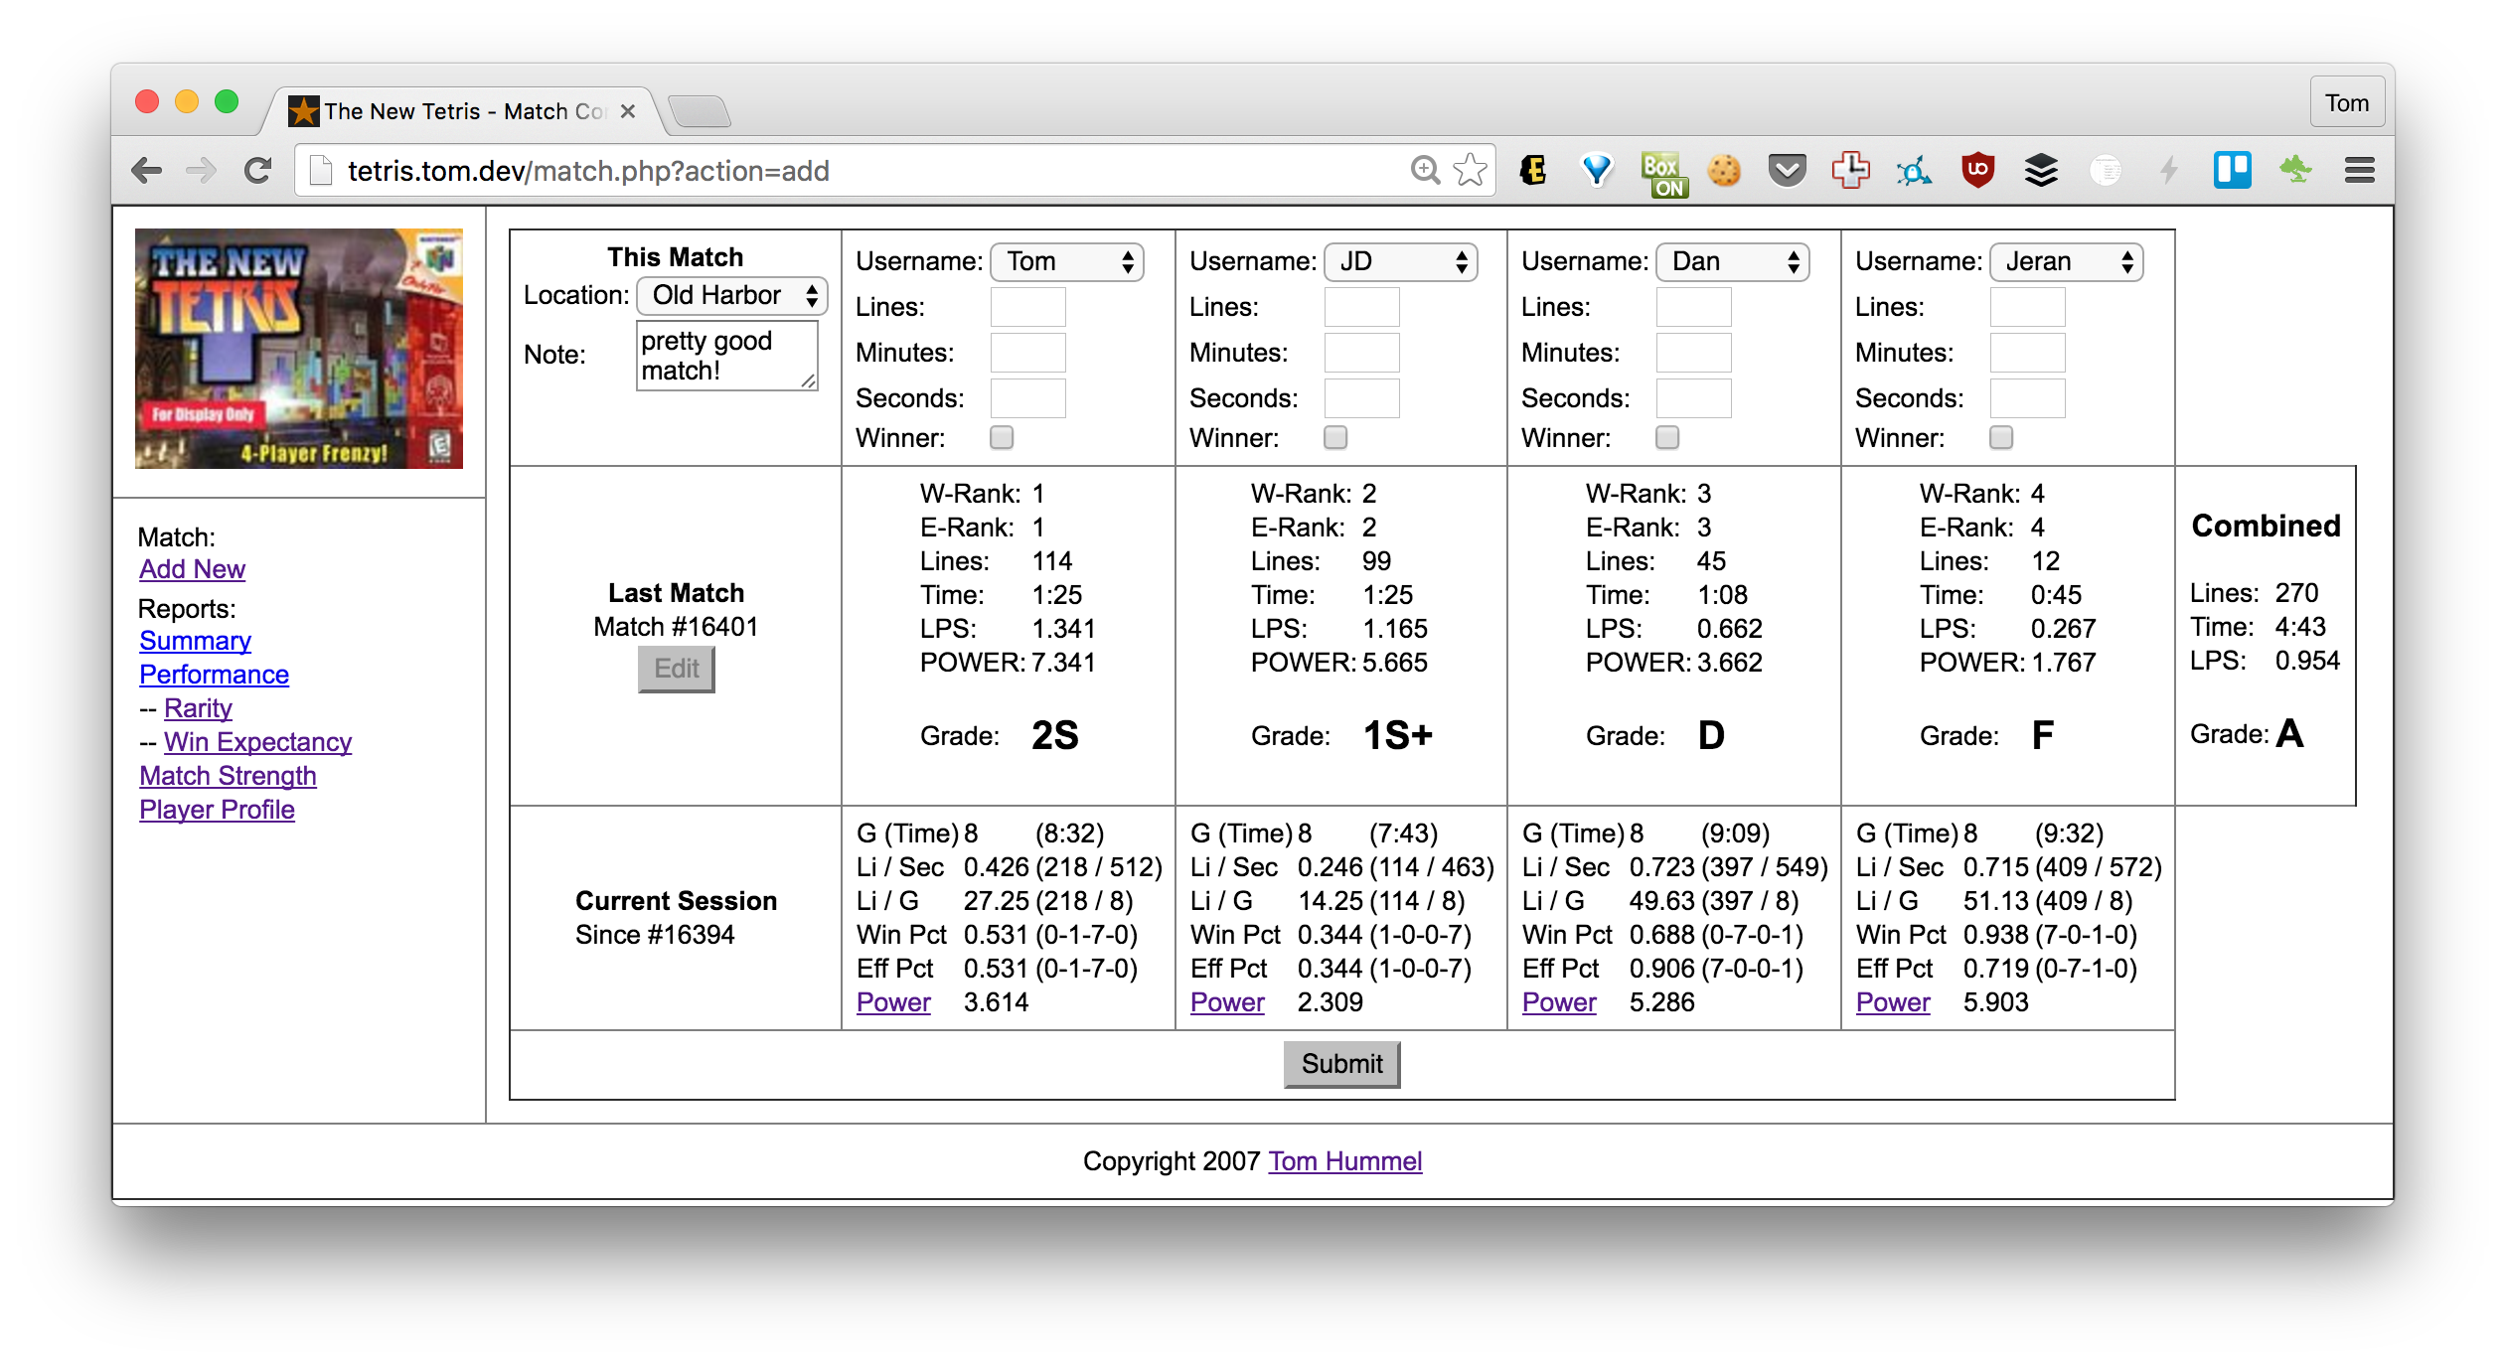
Task: Check the Winner box for Tom
Action: 1002,437
